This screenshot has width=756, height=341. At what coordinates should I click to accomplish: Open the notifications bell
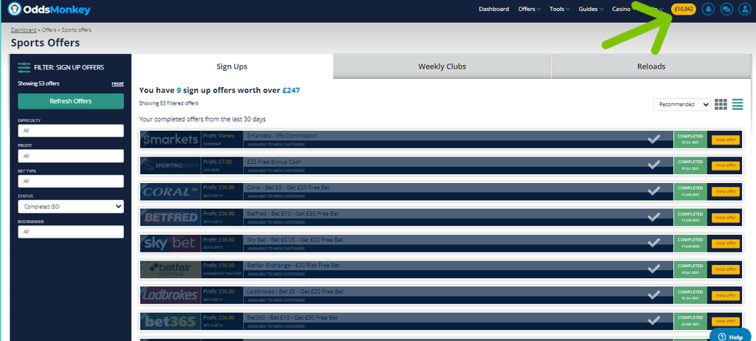pos(708,9)
